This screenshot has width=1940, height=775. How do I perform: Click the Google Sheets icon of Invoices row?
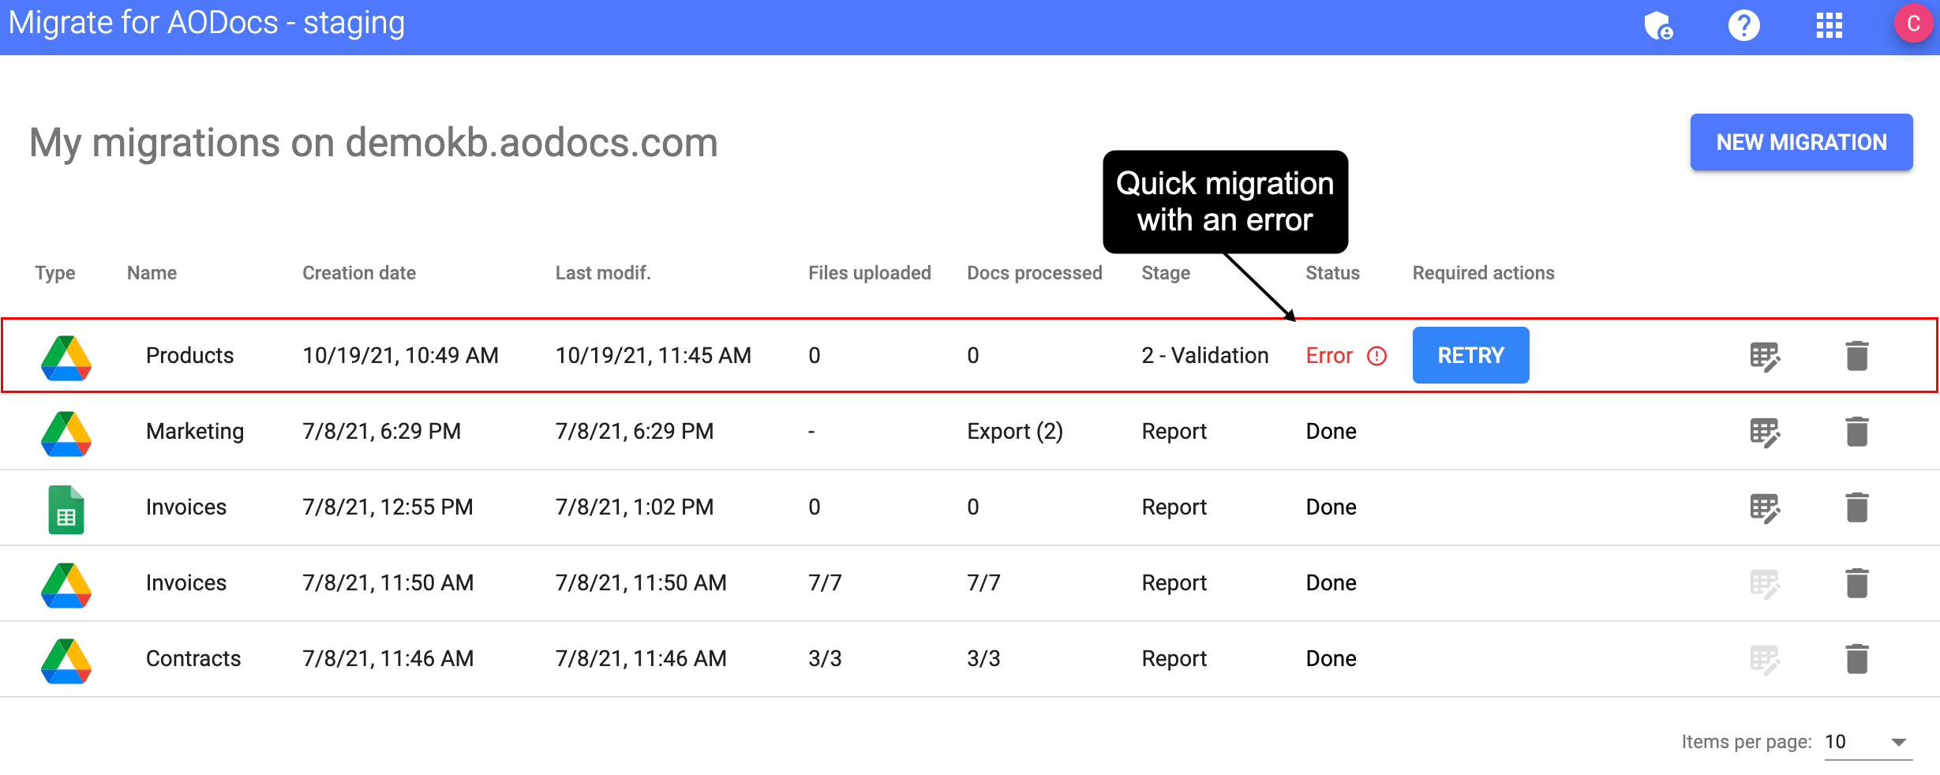[x=66, y=509]
